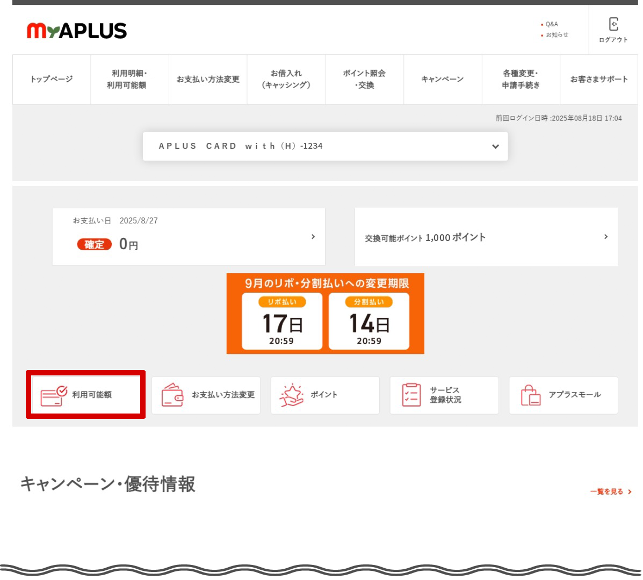
Task: Open the アプラスモール shopping bag icon
Action: [x=531, y=395]
